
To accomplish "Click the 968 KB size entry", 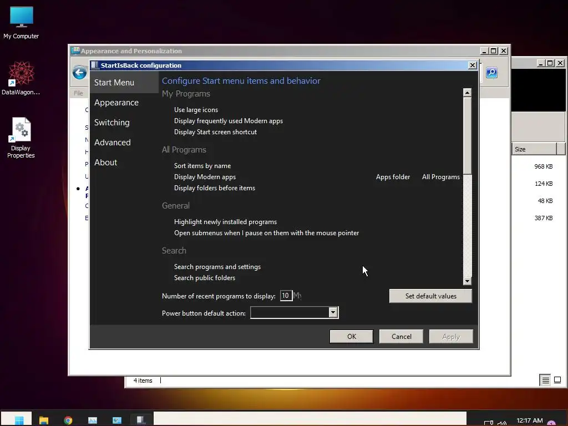I will point(544,166).
